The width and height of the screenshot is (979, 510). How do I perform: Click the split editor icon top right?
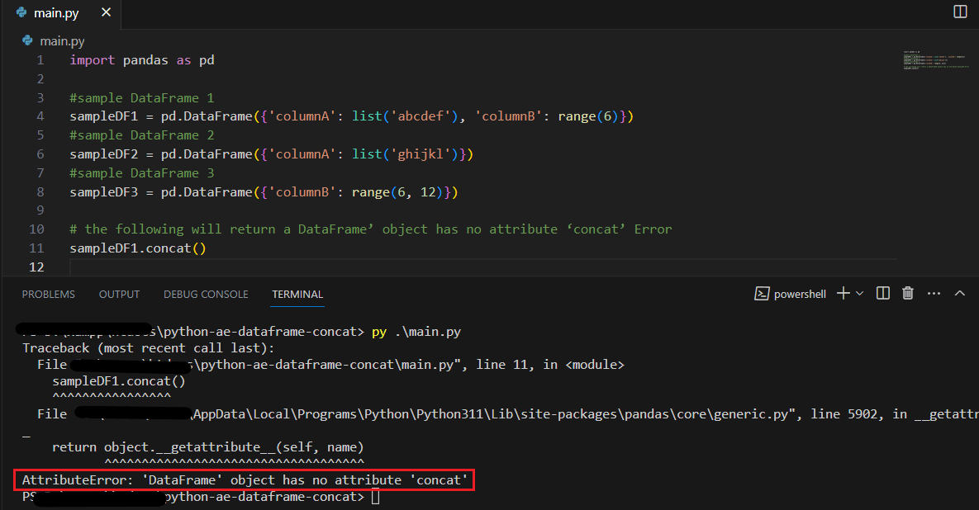point(959,12)
